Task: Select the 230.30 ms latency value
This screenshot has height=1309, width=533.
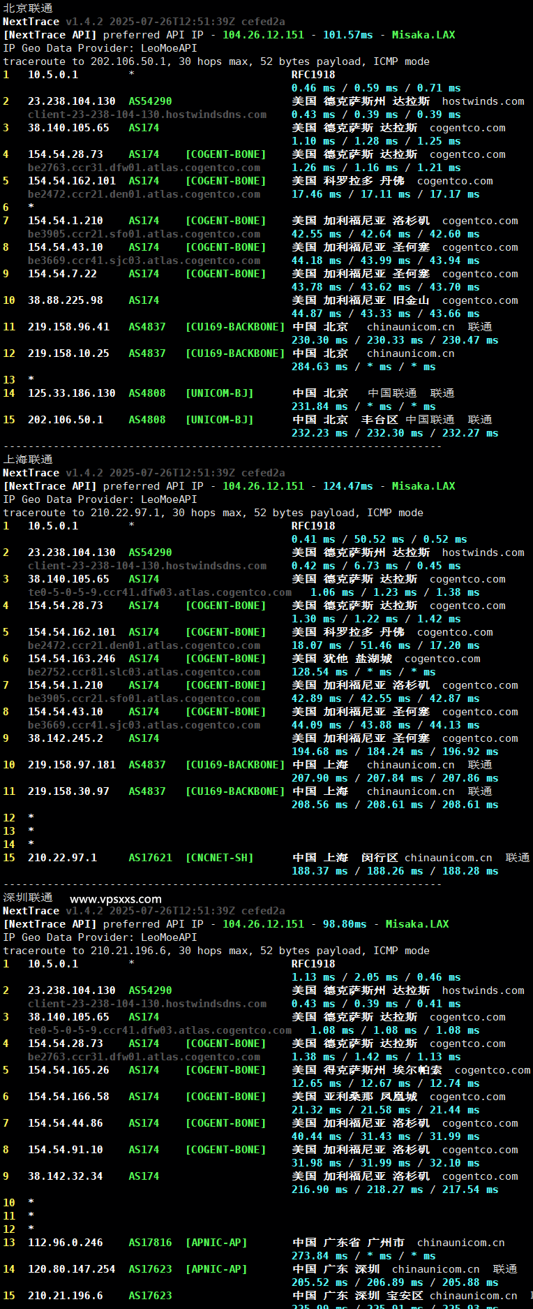Action: tap(320, 340)
